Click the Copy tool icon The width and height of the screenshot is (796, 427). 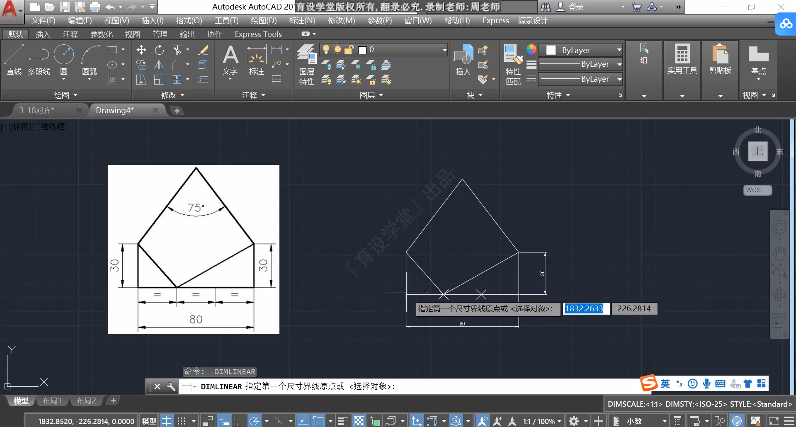tap(141, 65)
